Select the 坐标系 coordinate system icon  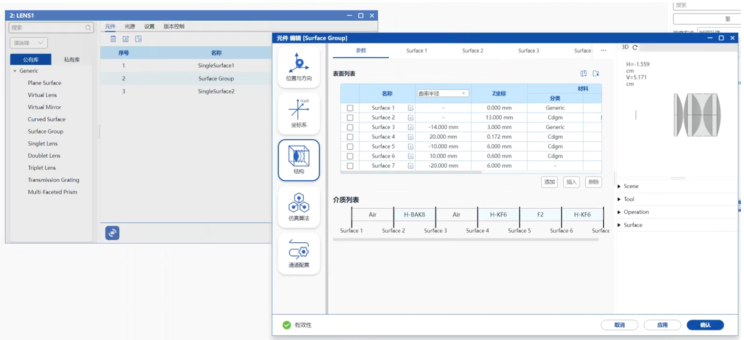[298, 113]
